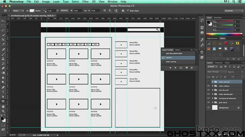Toggle the Align Edges checkbox
The height and width of the screenshot is (137, 245).
[128, 10]
